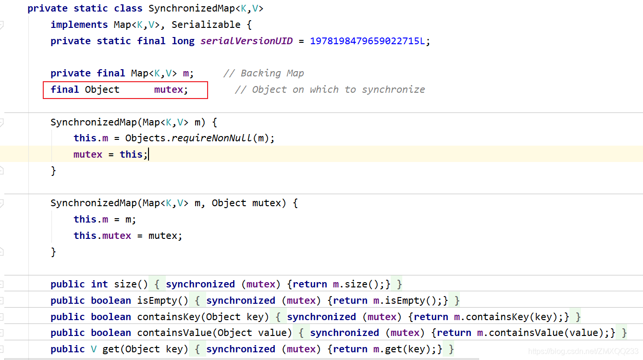The height and width of the screenshot is (360, 643).
Task: Click 'mutex' in the 'final Object mutex;' declaration
Action: (169, 89)
